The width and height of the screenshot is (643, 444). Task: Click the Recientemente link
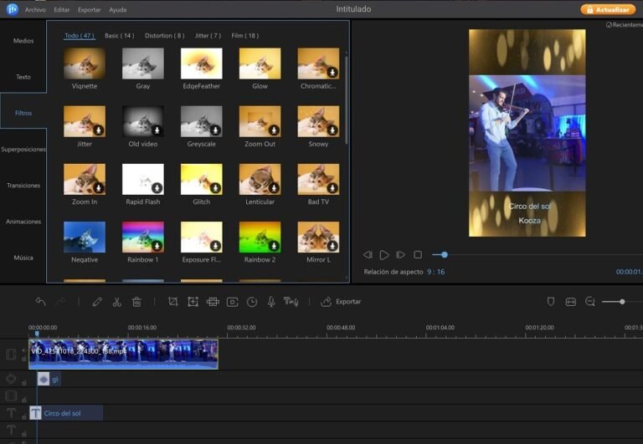(x=624, y=24)
